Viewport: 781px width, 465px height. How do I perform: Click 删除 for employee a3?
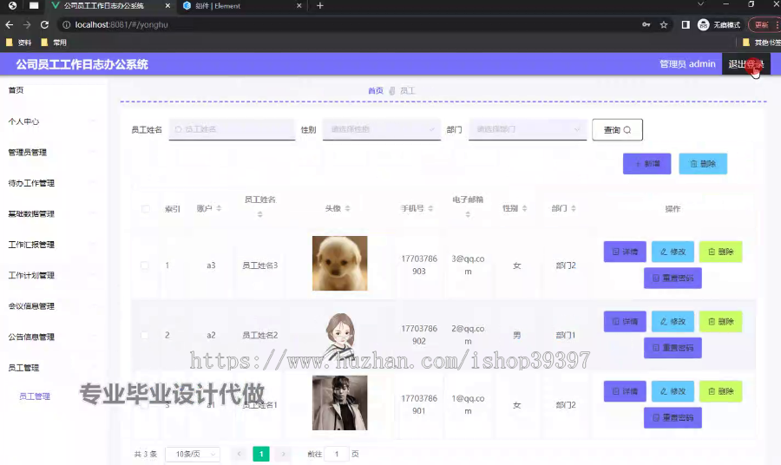coord(720,252)
